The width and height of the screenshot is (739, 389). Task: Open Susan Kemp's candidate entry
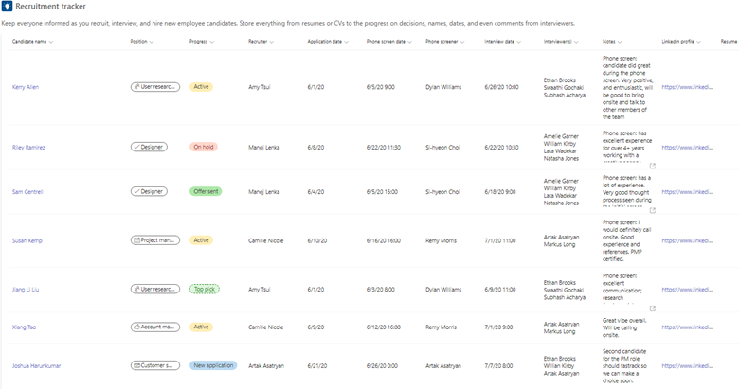pyautogui.click(x=27, y=240)
